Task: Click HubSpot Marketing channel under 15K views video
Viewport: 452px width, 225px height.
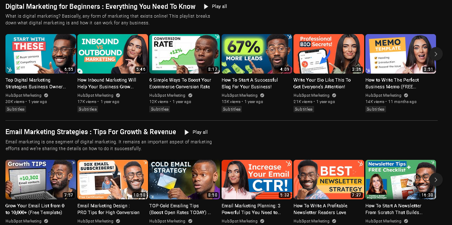Action: (240, 95)
